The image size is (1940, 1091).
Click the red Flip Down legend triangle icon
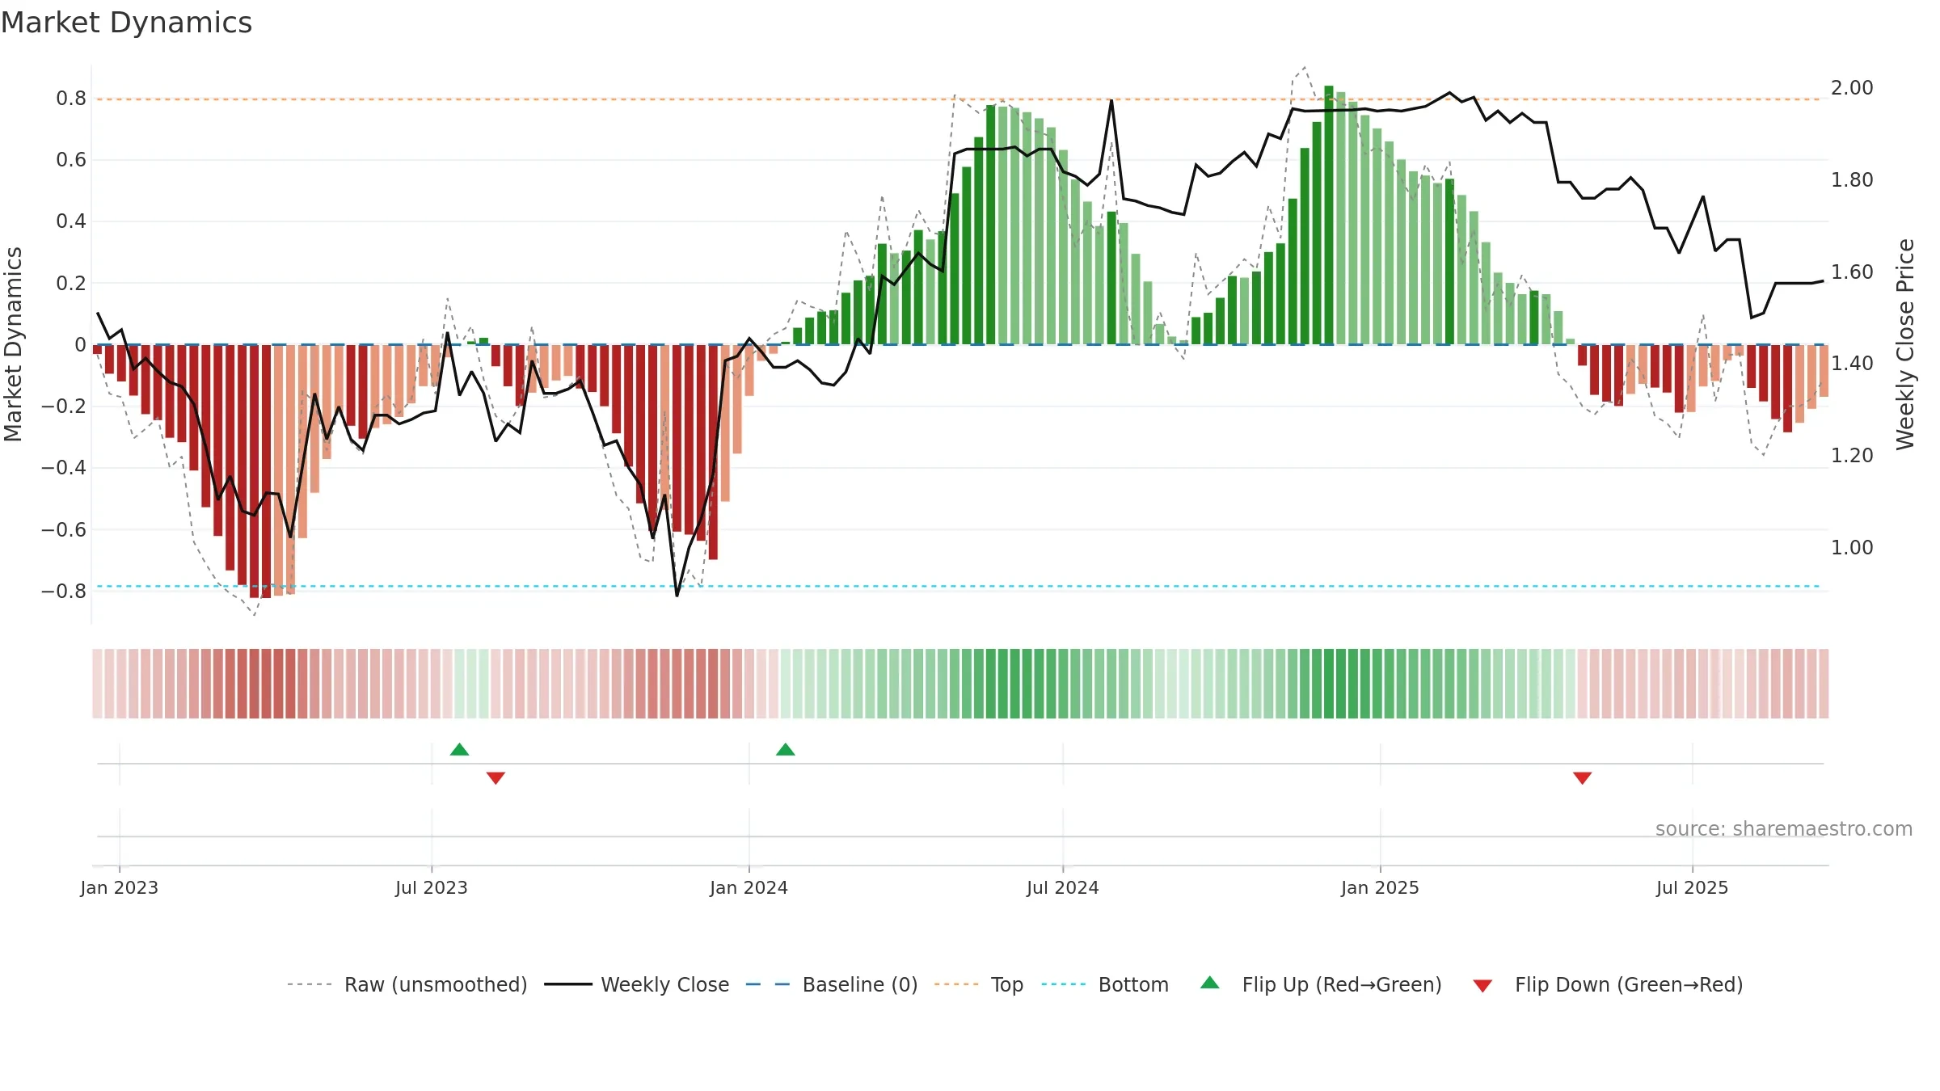coord(1482,986)
